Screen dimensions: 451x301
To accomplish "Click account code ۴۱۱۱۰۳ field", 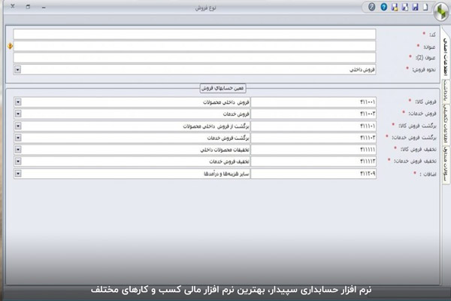I will pyautogui.click(x=313, y=138).
